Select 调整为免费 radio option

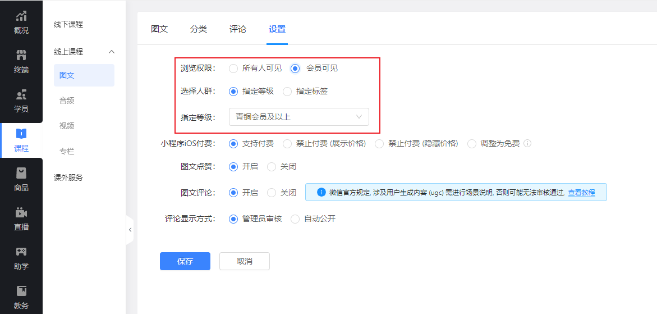472,144
